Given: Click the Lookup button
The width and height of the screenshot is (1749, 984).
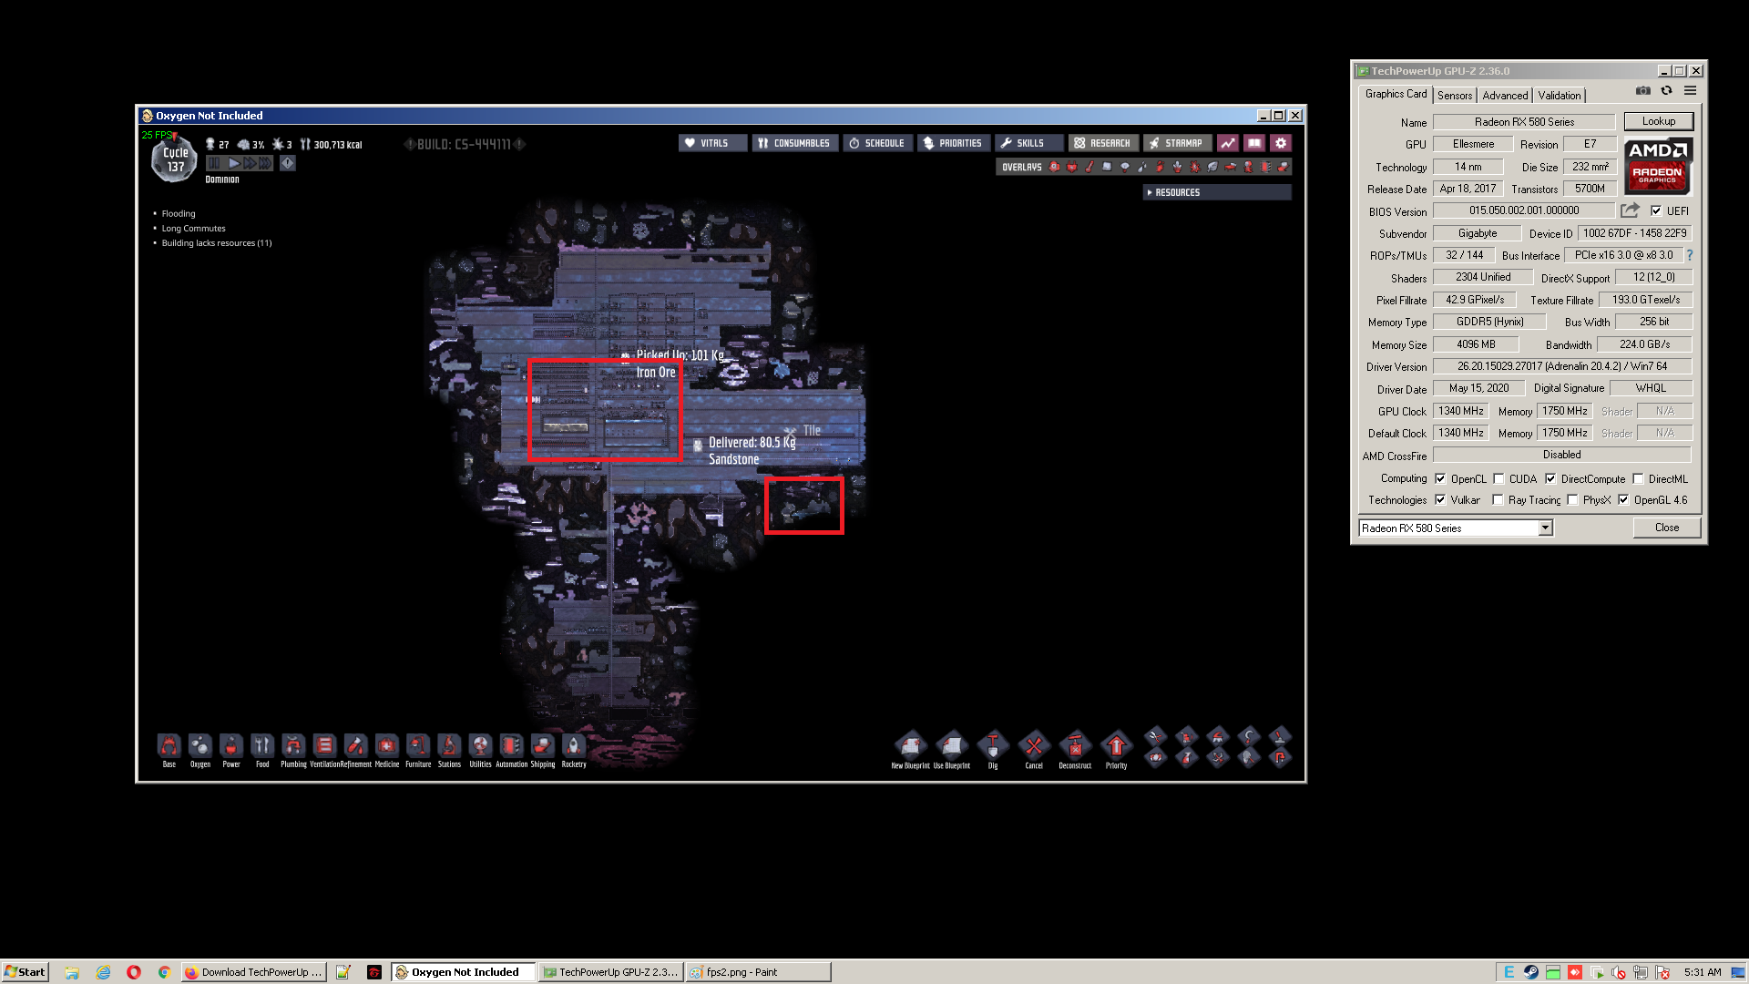Looking at the screenshot, I should (1658, 121).
